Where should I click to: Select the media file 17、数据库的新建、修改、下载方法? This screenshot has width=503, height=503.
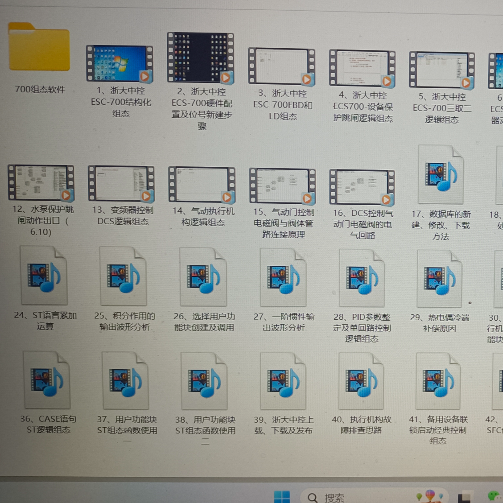(x=441, y=176)
